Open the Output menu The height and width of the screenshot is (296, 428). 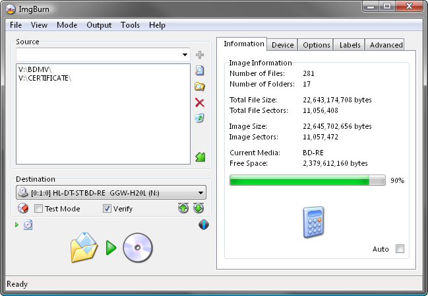coord(99,25)
